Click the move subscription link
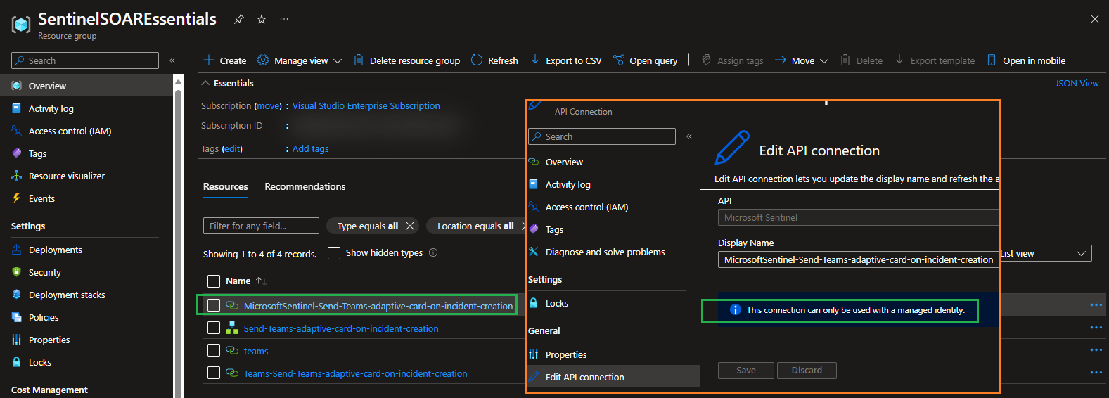The height and width of the screenshot is (398, 1109). [x=268, y=105]
